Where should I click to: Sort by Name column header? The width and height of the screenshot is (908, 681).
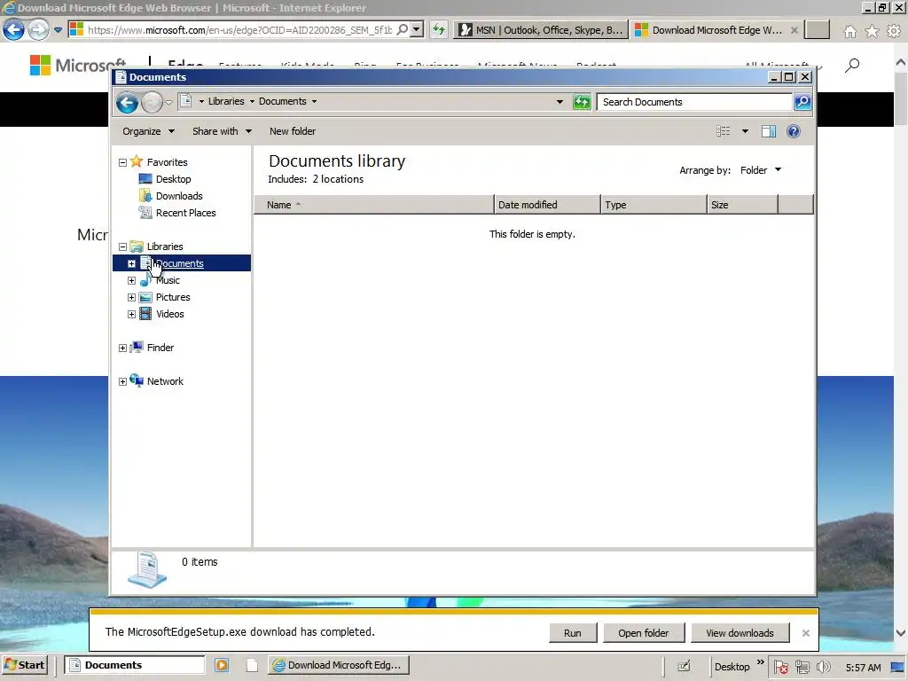tap(374, 205)
